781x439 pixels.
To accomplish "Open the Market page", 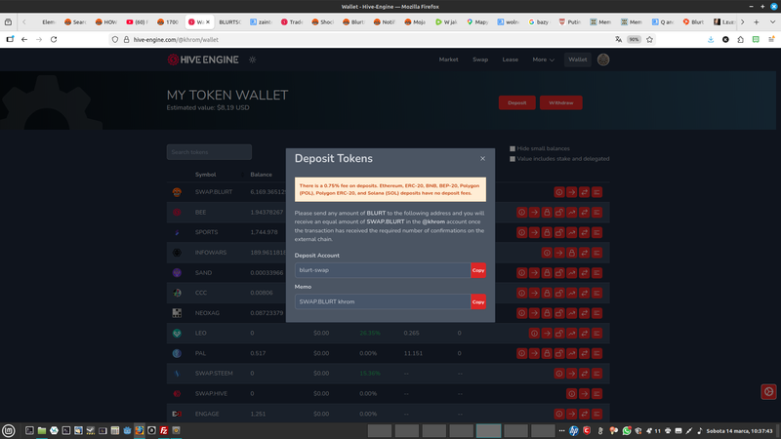I will [448, 60].
